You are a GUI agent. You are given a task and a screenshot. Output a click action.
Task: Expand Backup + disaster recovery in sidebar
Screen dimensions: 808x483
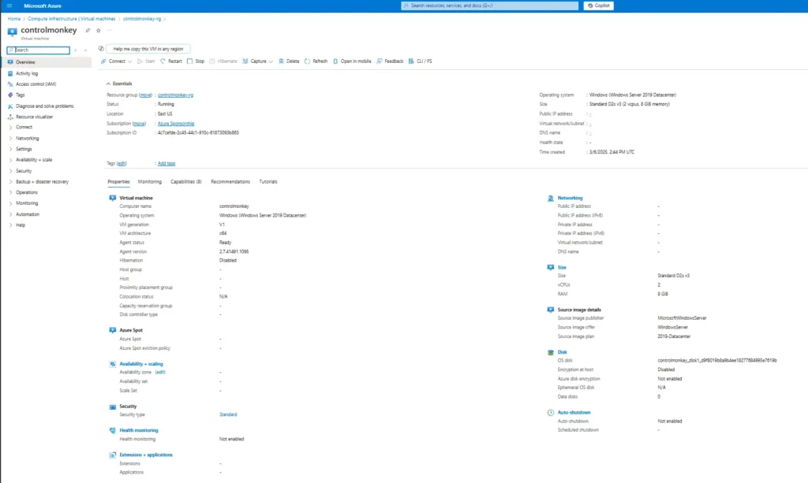[x=10, y=181]
